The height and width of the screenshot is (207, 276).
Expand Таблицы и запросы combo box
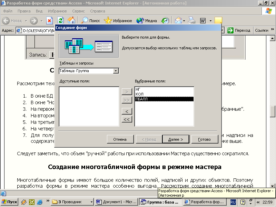116,71
